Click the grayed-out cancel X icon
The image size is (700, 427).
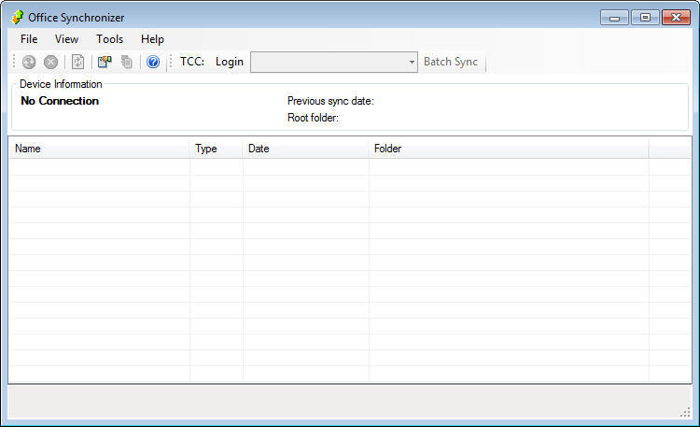[x=51, y=62]
